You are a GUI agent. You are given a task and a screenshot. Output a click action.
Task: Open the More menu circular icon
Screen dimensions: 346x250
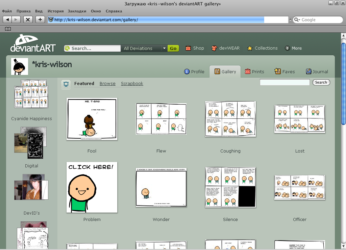point(287,48)
